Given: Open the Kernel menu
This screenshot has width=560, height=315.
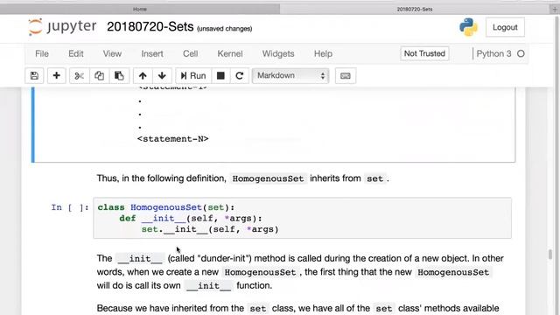Looking at the screenshot, I should [230, 53].
